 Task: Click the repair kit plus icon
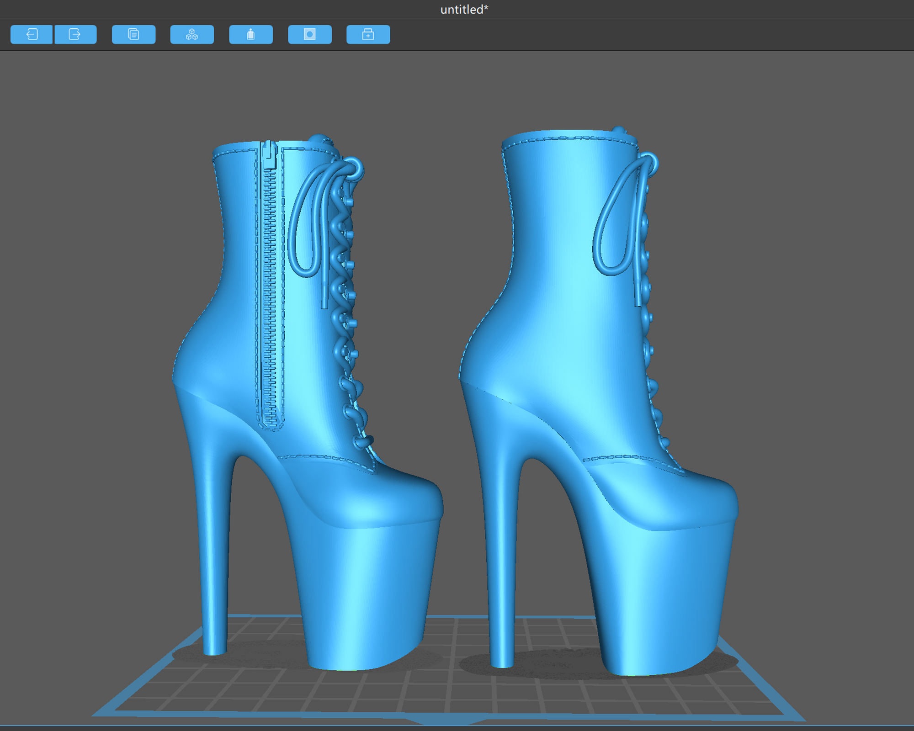coord(368,34)
